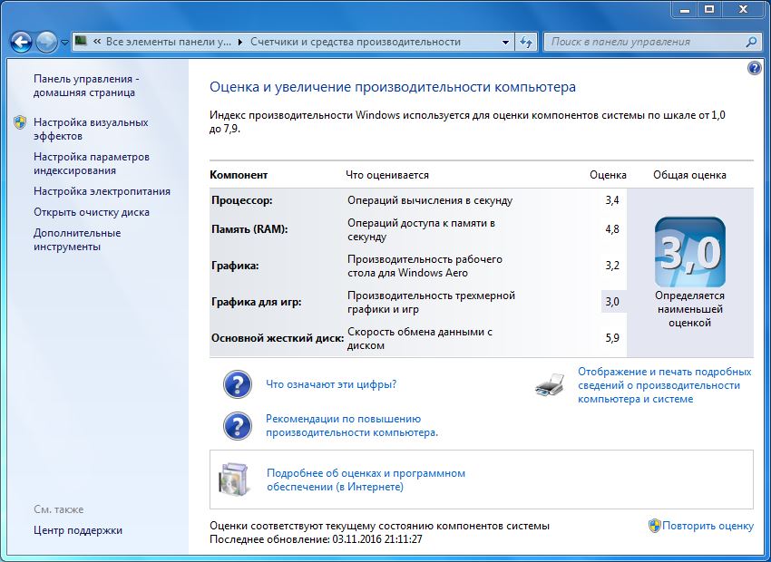Open 'Настройка визуальных эффектов' link
Image resolution: width=771 pixels, height=562 pixels.
(90, 129)
